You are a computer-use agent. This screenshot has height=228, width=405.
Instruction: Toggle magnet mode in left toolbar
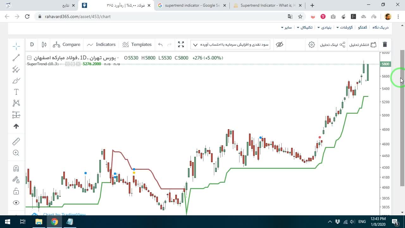pyautogui.click(x=16, y=168)
